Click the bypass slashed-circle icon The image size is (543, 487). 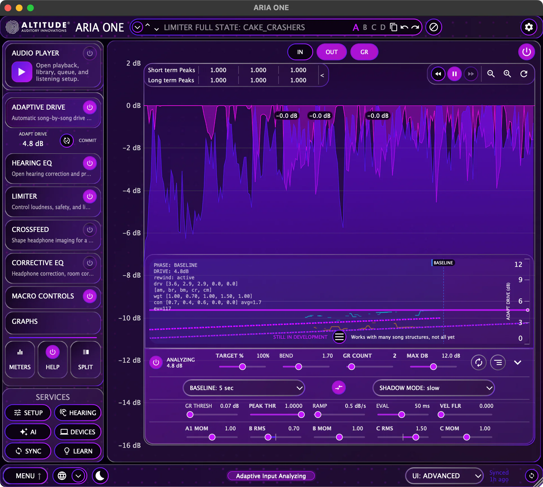click(x=434, y=27)
